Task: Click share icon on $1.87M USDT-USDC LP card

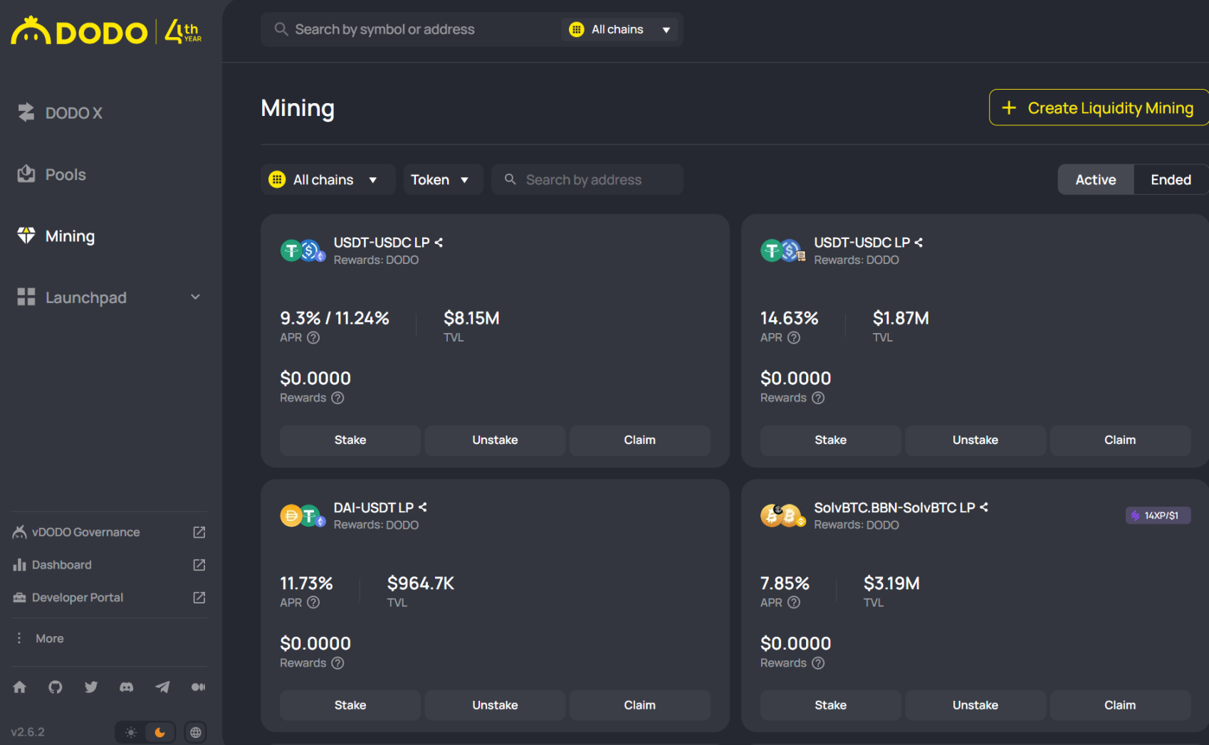Action: (x=918, y=243)
